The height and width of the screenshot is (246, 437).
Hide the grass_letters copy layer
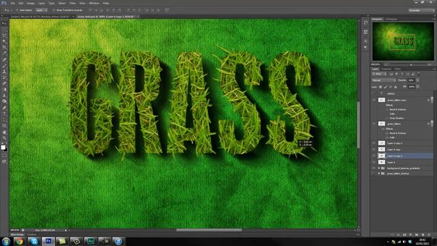(x=373, y=100)
